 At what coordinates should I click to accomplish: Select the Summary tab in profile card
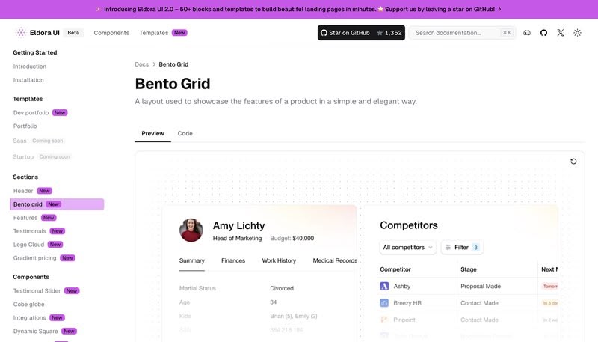(192, 260)
